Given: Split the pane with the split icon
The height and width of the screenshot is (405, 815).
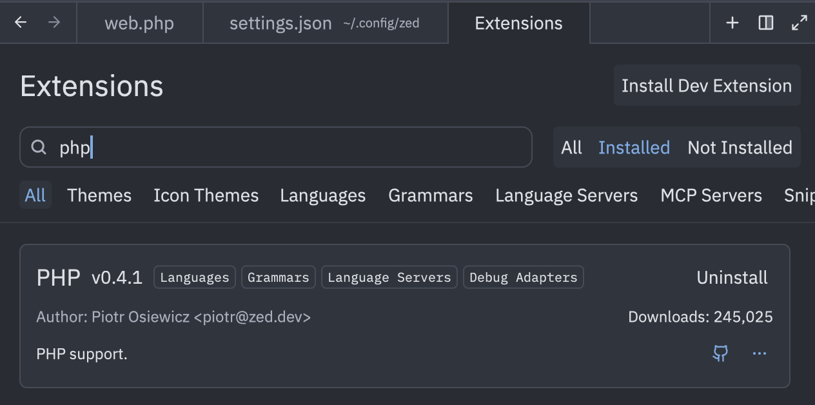Looking at the screenshot, I should click(x=765, y=23).
